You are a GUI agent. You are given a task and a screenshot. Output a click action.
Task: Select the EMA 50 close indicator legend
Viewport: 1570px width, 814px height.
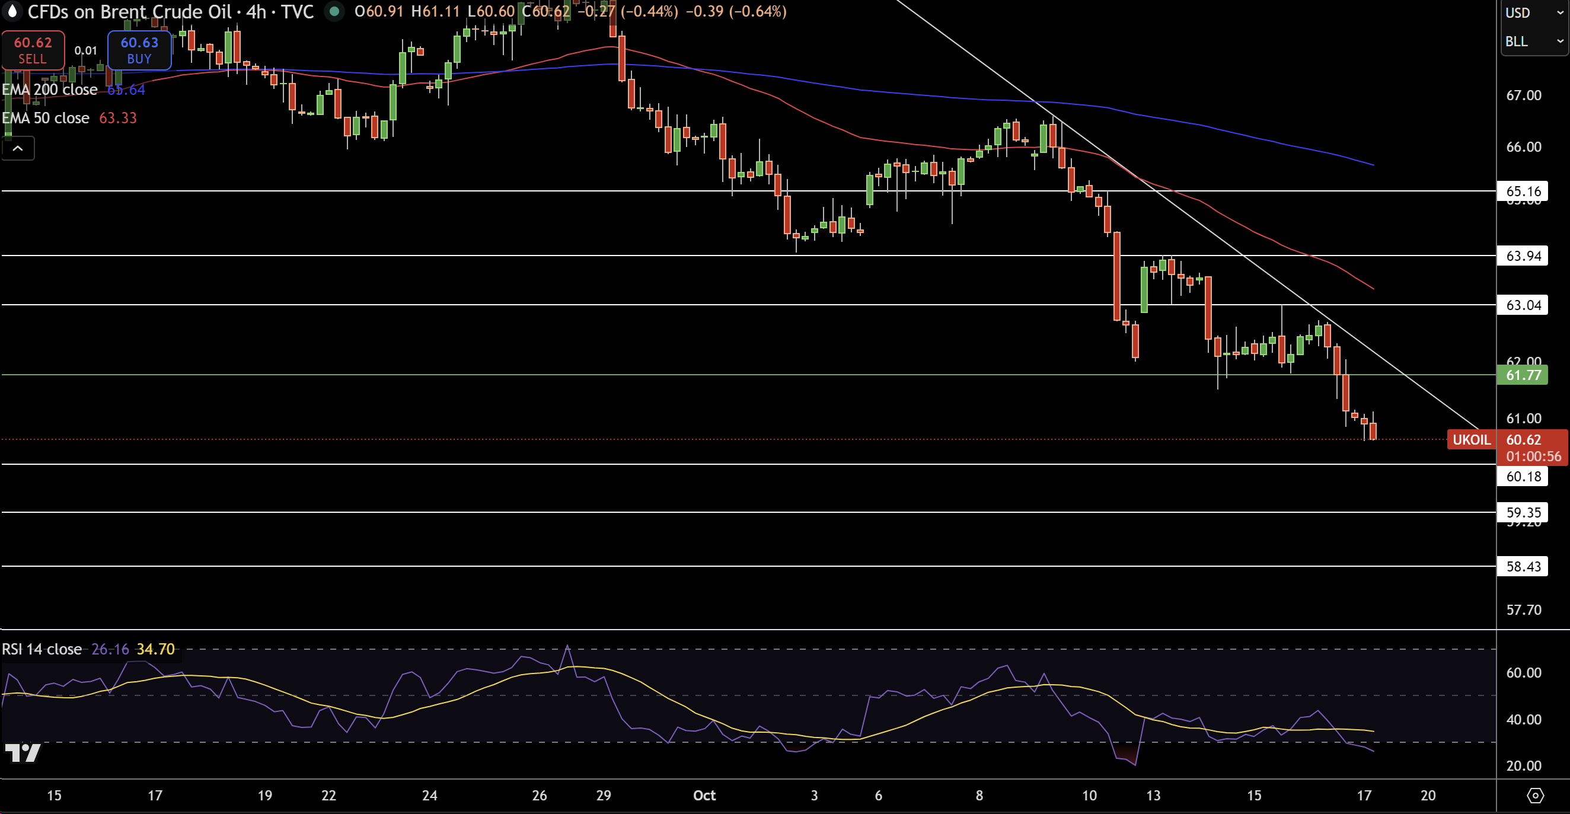(46, 118)
